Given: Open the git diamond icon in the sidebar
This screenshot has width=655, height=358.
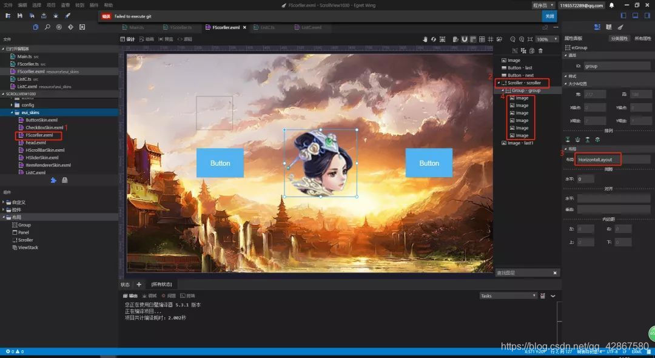Looking at the screenshot, I should point(70,27).
